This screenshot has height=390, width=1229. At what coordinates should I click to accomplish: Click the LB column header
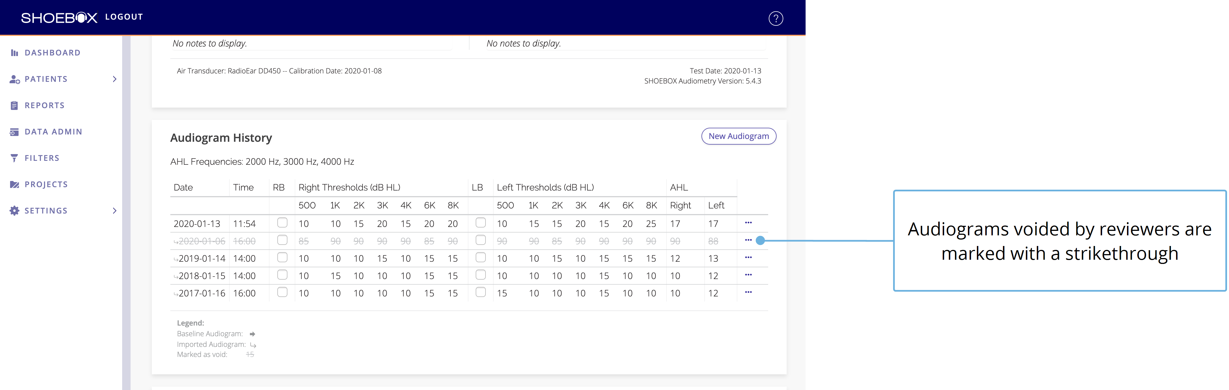(477, 188)
